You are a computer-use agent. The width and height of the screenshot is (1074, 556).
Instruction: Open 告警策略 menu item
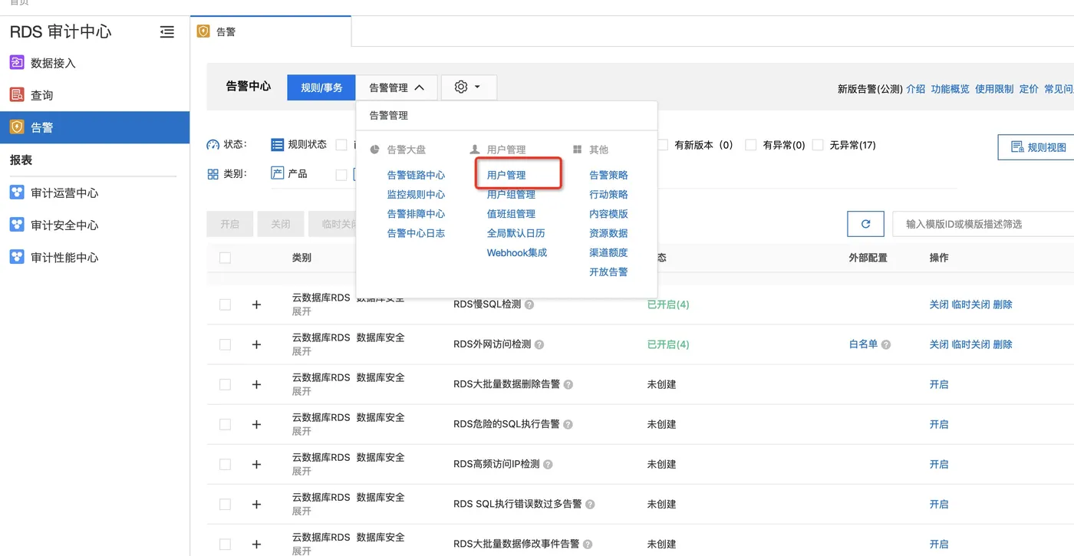click(x=608, y=175)
